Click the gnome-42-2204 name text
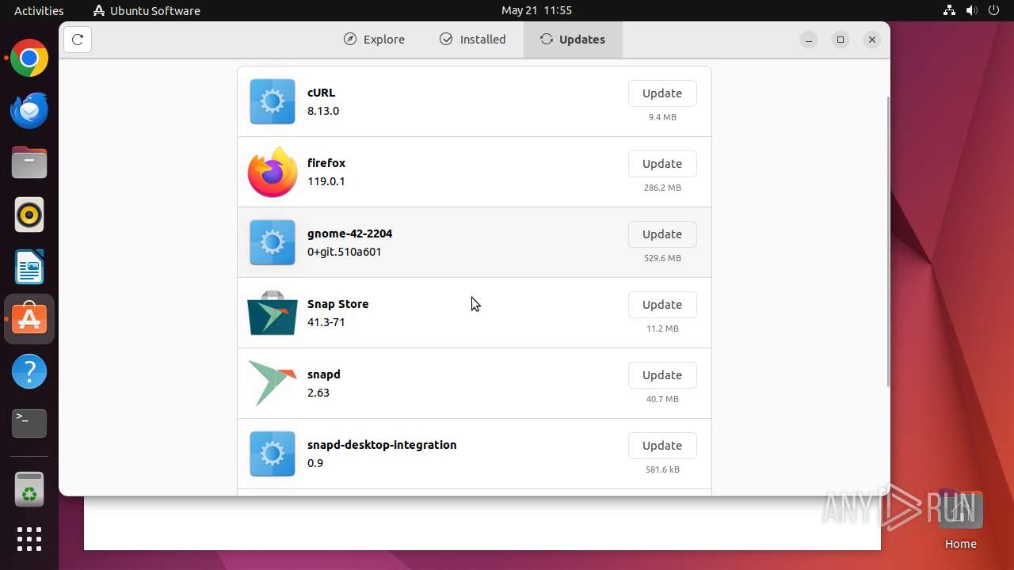The height and width of the screenshot is (570, 1014). 349,234
